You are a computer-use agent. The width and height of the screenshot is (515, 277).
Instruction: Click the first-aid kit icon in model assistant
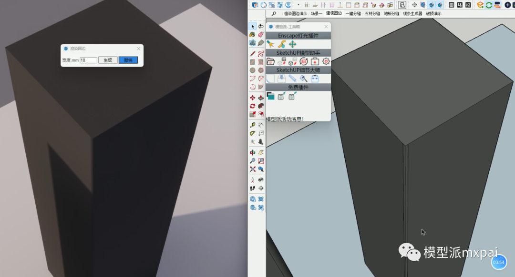315,61
